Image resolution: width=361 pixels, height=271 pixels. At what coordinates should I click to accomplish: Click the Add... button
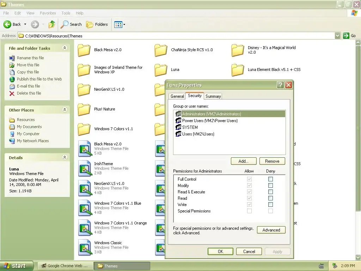(244, 161)
